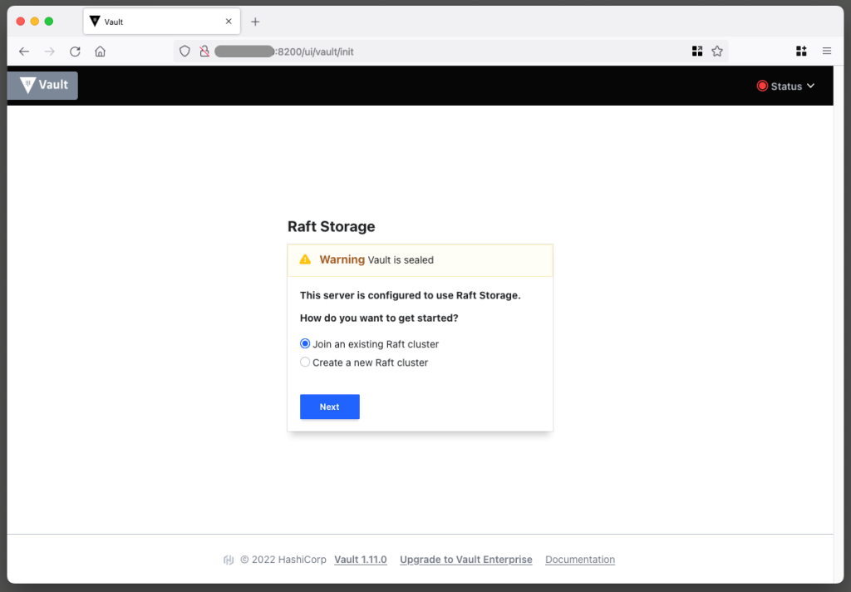Click the HashiCorp logo in the footer
The image size is (851, 592).
[x=229, y=560]
